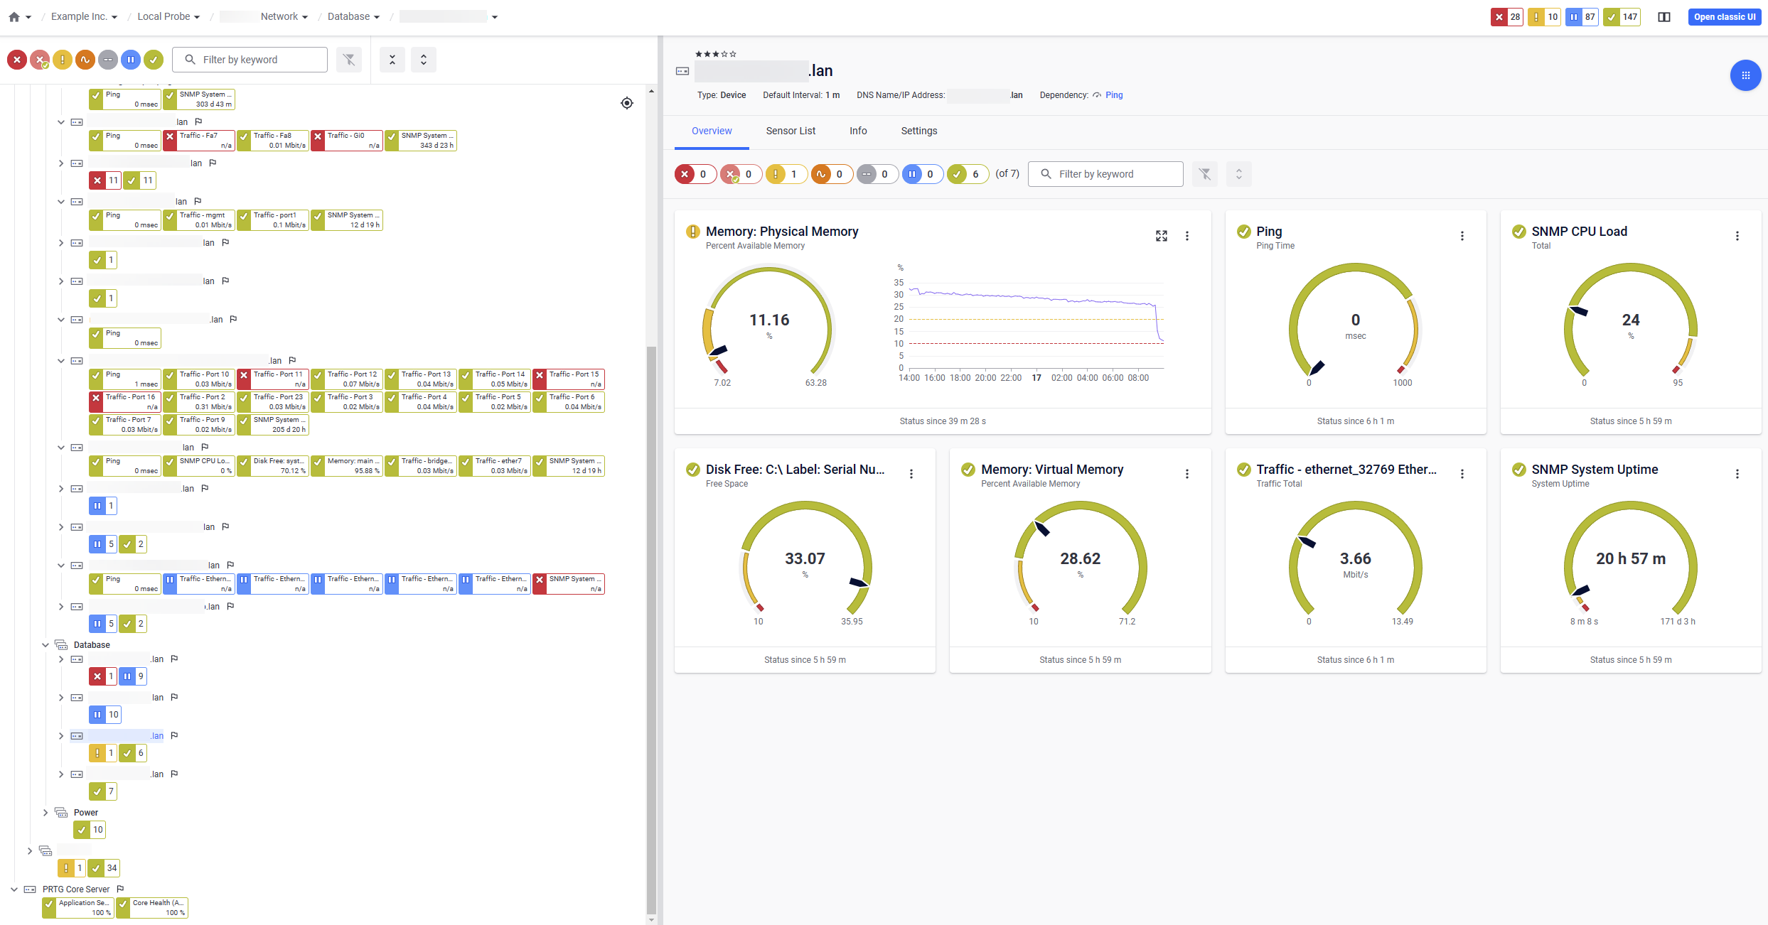Click the Open classic UI button
This screenshot has width=1768, height=925.
1725,17
